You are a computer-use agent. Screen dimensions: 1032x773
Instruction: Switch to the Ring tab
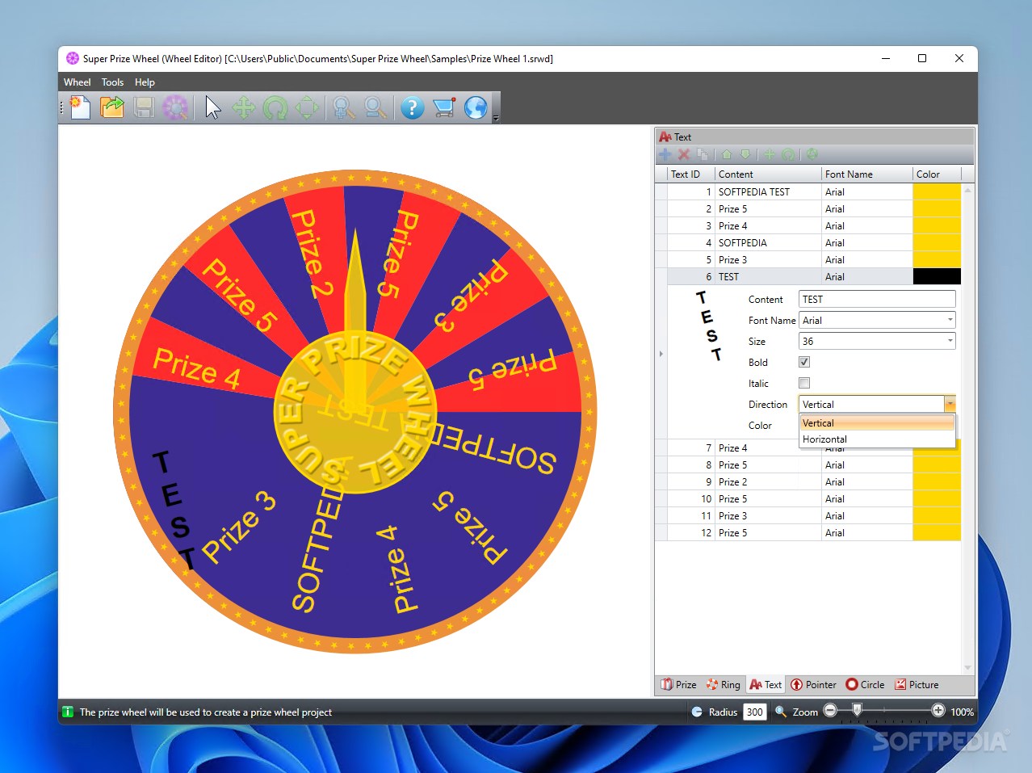723,684
